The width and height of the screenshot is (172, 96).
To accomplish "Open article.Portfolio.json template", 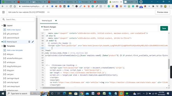I will tap(15, 58).
